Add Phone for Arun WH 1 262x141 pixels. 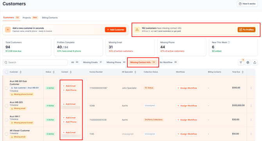coord(70,122)
